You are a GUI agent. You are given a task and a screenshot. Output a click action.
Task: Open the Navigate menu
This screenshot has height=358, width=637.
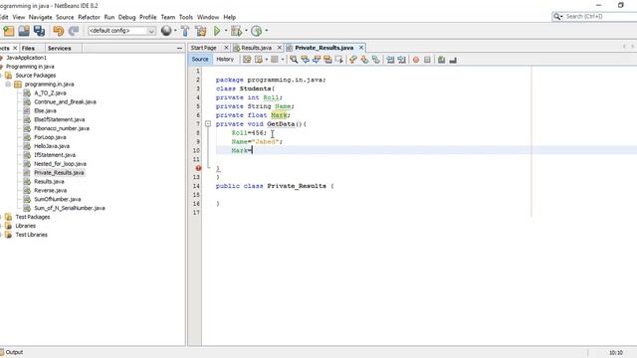[40, 17]
